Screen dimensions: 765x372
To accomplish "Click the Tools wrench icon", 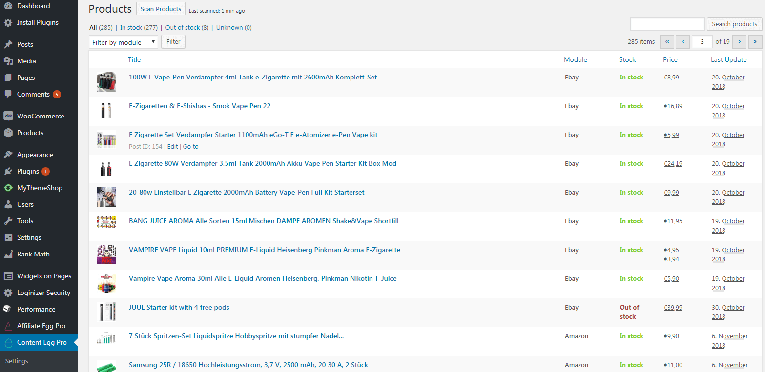I will click(x=8, y=221).
